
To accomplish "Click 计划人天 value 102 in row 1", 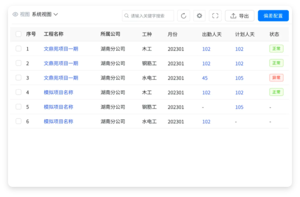I will tap(239, 49).
